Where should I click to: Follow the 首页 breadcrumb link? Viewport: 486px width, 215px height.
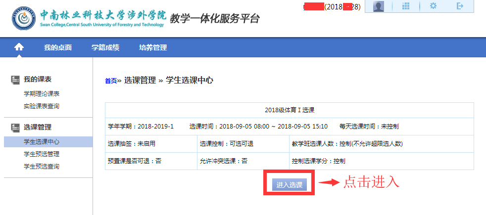[111, 81]
